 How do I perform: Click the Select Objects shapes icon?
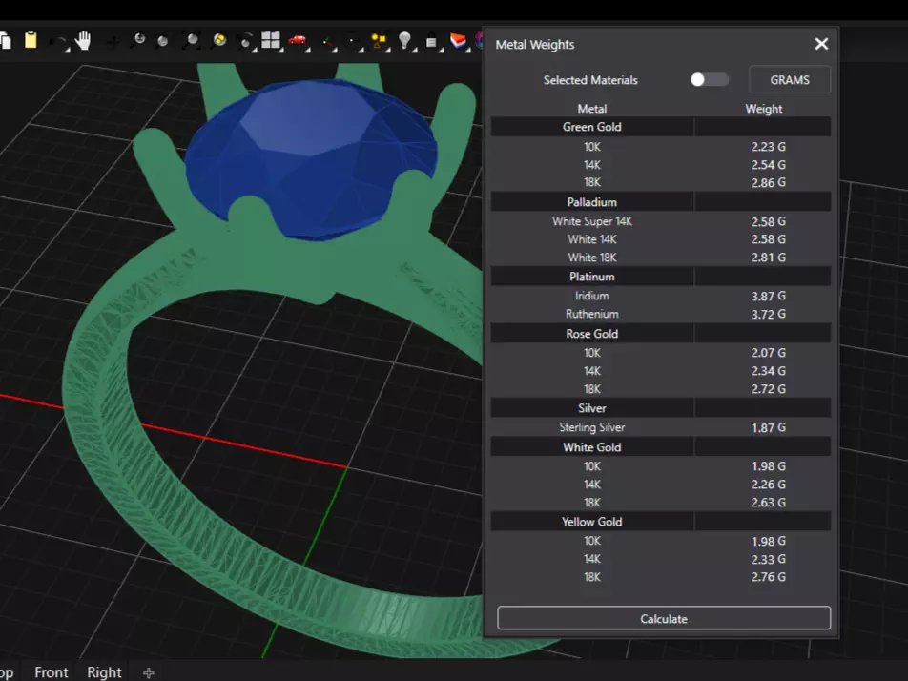coord(378,40)
